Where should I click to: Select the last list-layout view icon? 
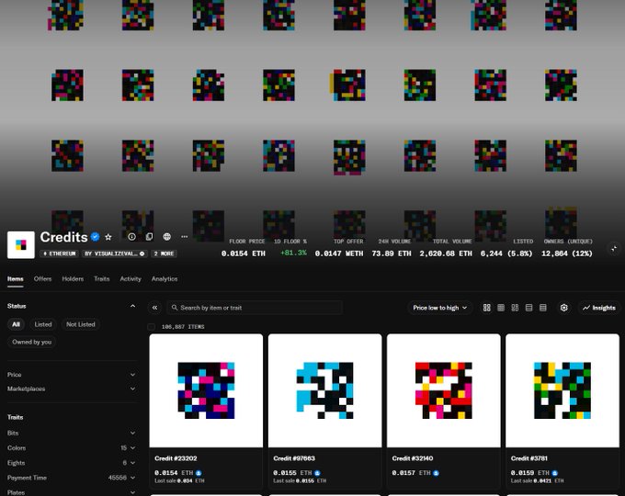pos(543,308)
